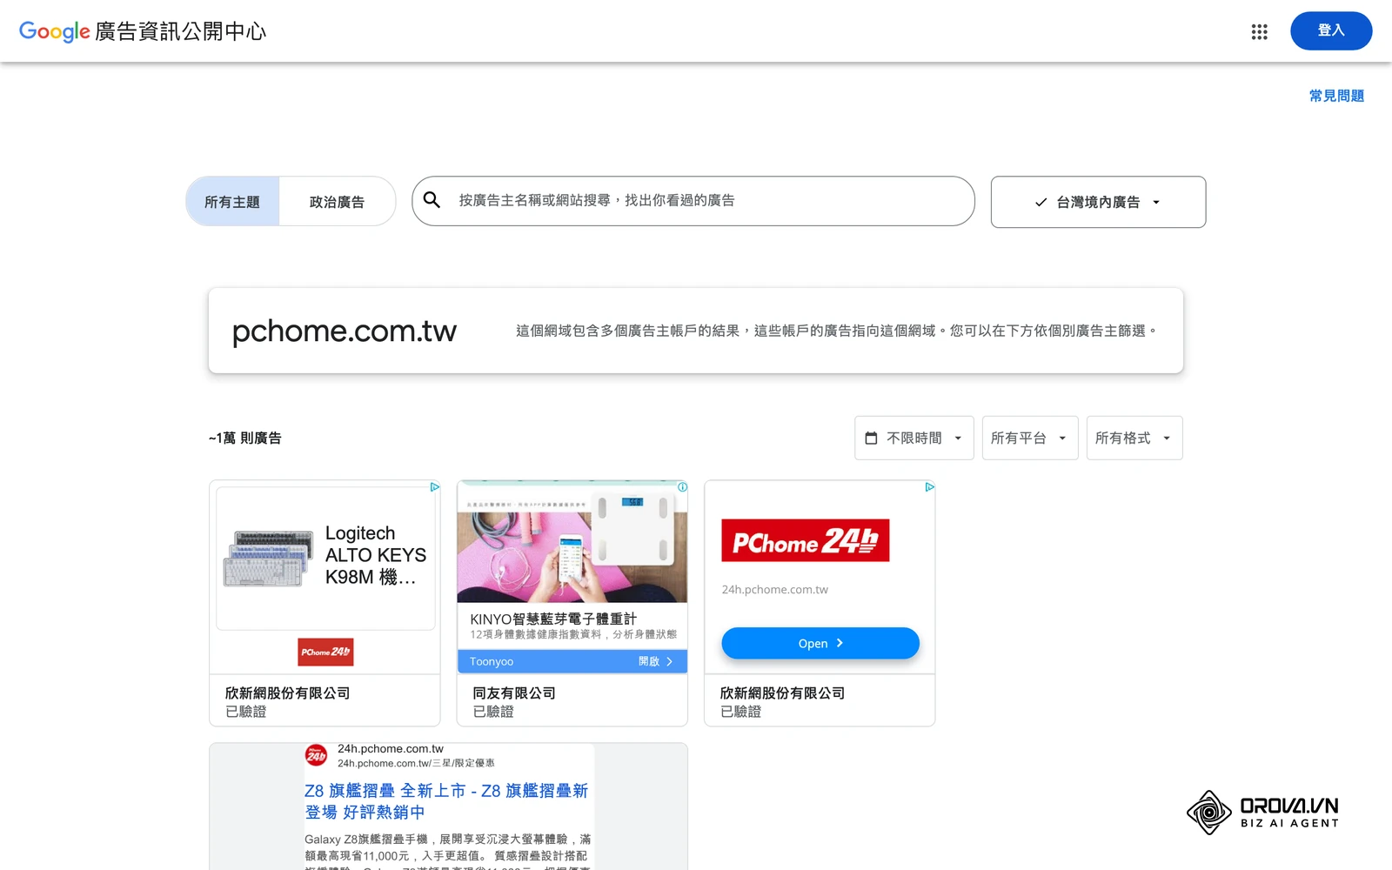Click 同友有限公司 advertiser name
The width and height of the screenshot is (1392, 870).
click(x=514, y=693)
